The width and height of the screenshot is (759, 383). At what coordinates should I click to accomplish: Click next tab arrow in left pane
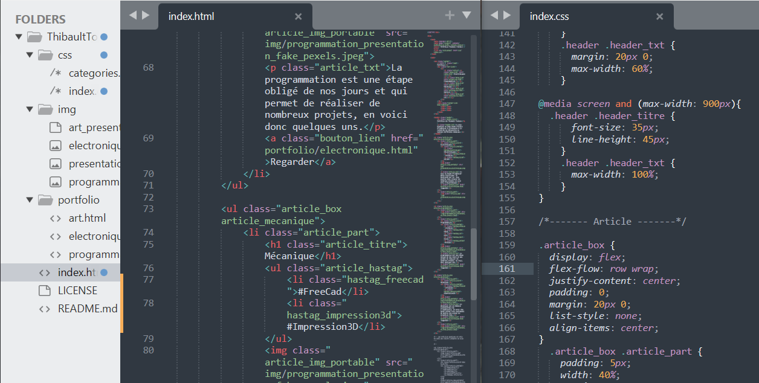click(x=146, y=15)
